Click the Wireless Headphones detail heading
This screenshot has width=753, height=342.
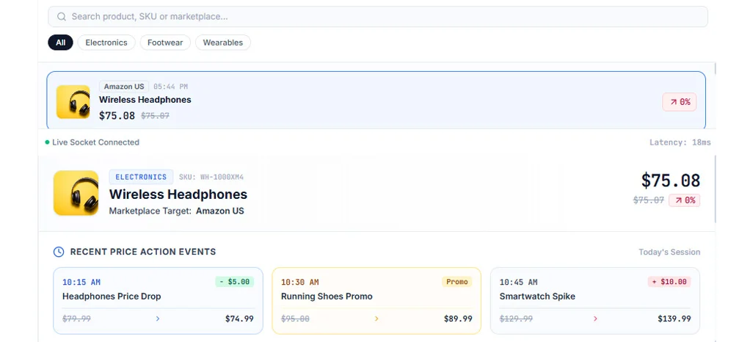(x=178, y=194)
